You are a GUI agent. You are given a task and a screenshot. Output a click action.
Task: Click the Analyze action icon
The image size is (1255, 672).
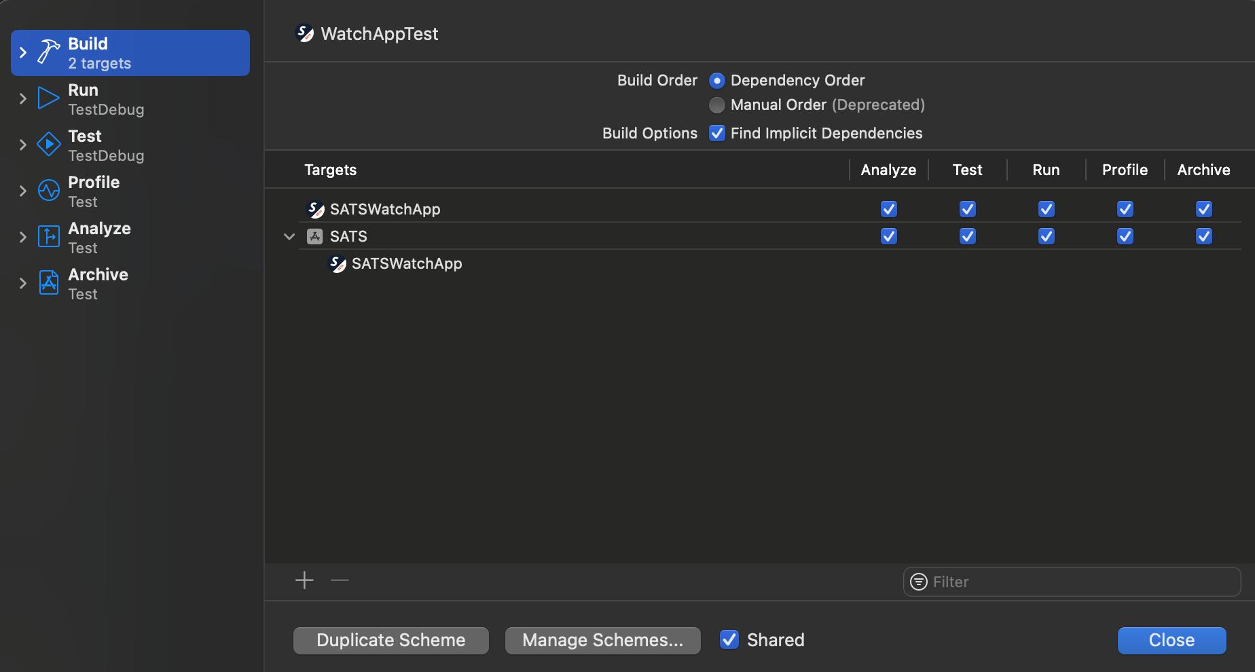[x=48, y=237]
